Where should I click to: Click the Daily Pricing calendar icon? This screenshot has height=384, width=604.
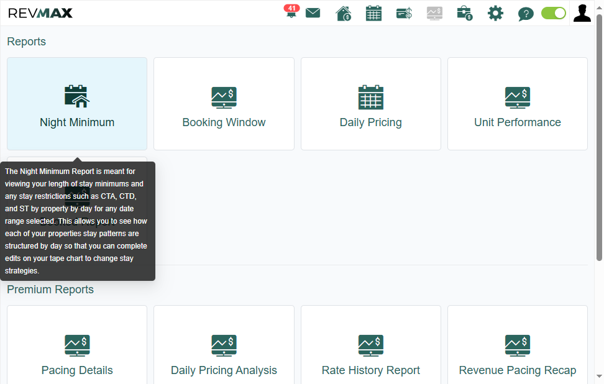[370, 98]
